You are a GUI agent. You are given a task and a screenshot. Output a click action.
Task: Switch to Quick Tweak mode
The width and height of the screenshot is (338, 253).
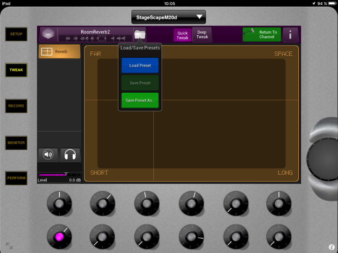pyautogui.click(x=183, y=35)
